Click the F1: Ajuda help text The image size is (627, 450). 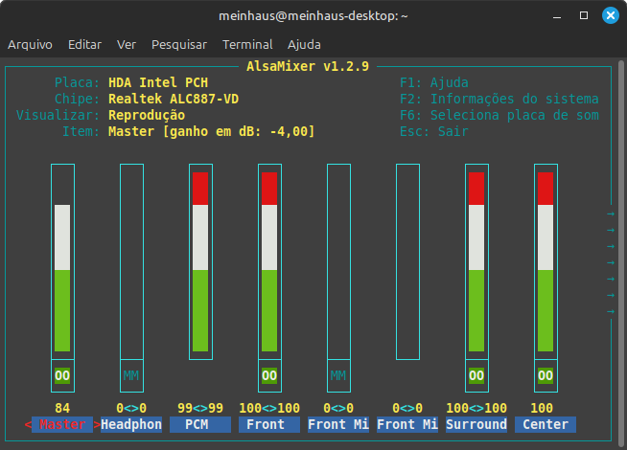pos(434,82)
